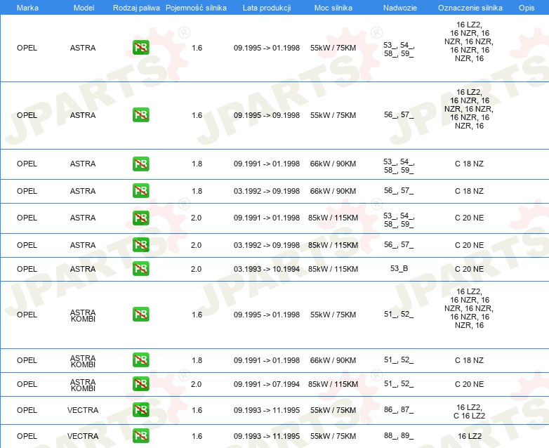Click the Oznaczenie silnika column header
549x448 pixels.
click(470, 8)
